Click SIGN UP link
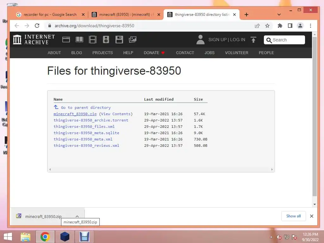324x243 pixels. [x=217, y=40]
